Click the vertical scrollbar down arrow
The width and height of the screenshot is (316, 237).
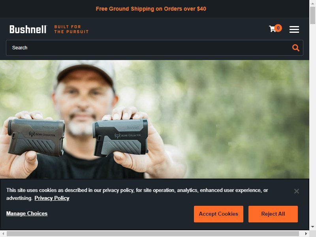312,227
